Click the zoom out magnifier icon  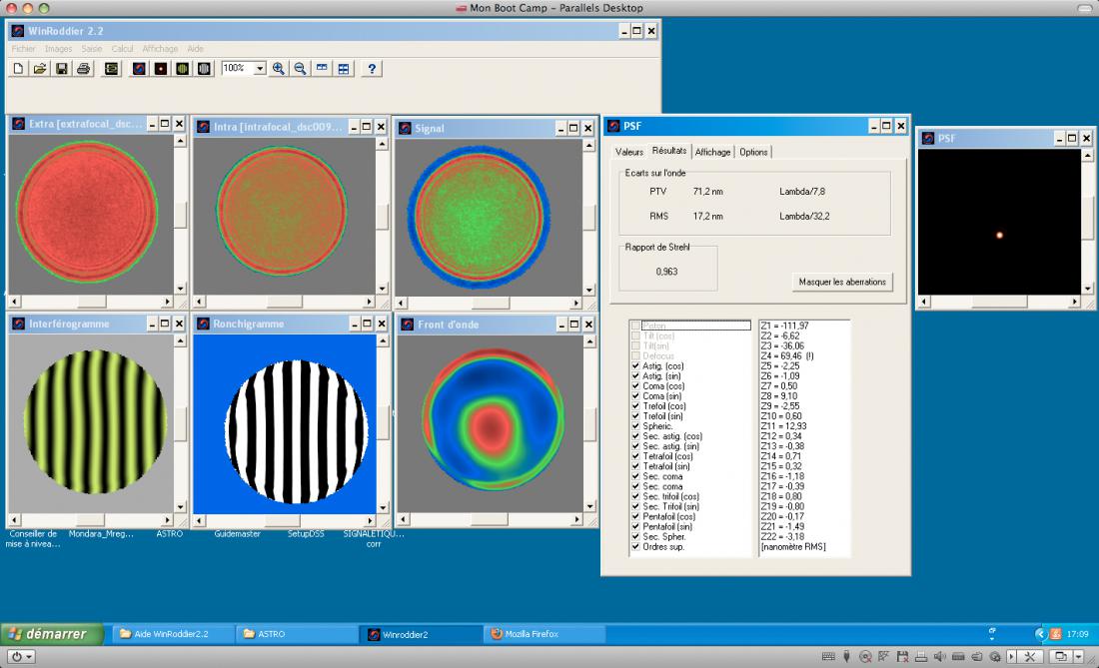(300, 69)
